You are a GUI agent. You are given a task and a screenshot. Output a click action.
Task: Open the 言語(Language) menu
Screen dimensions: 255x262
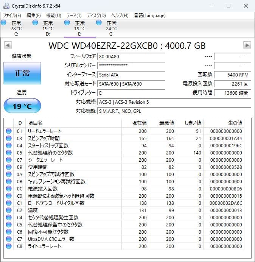[150, 16]
